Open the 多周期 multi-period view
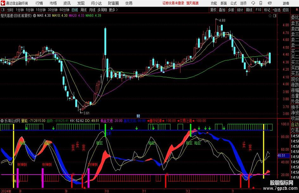The image size is (299, 193). click(102, 10)
